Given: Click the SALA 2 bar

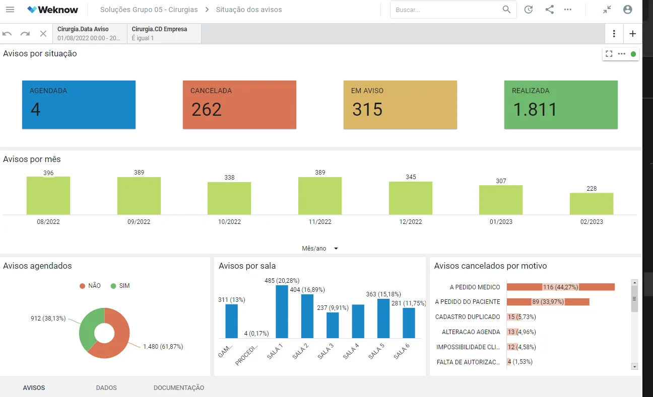Looking at the screenshot, I should [307, 316].
